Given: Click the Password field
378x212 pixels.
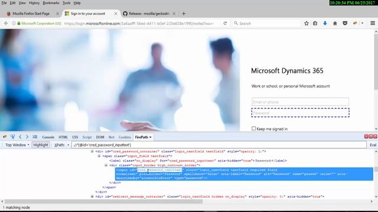Looking at the screenshot, I should tap(300, 112).
